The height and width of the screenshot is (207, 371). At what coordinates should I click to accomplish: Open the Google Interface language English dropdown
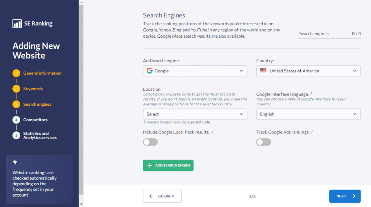click(x=308, y=114)
